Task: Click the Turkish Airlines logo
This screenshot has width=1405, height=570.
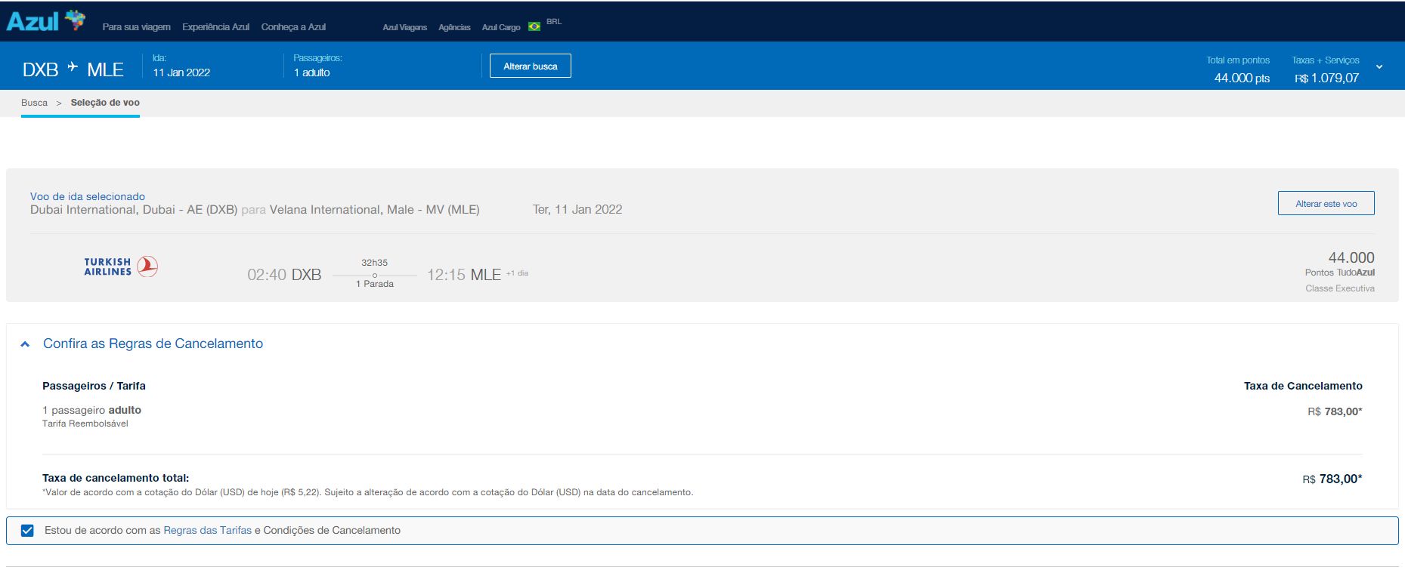Action: [x=121, y=267]
